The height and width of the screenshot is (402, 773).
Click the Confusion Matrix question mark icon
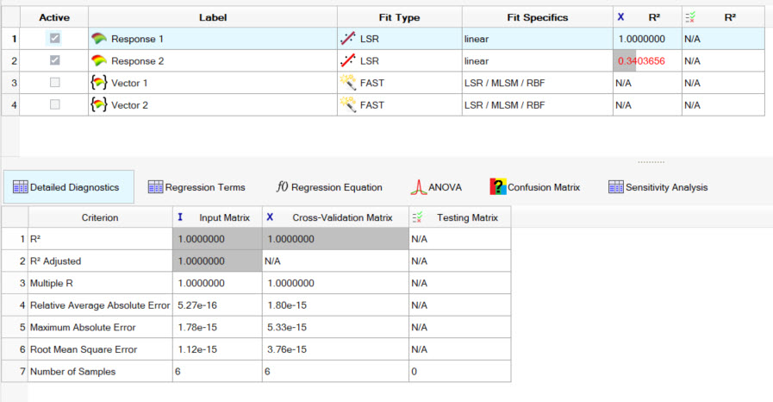click(x=498, y=186)
